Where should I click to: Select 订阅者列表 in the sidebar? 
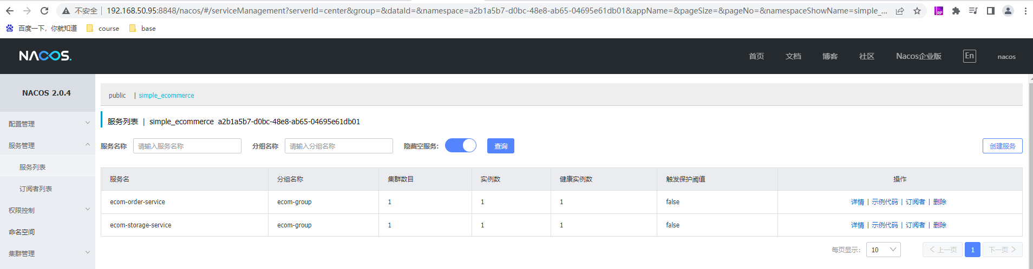[48, 189]
